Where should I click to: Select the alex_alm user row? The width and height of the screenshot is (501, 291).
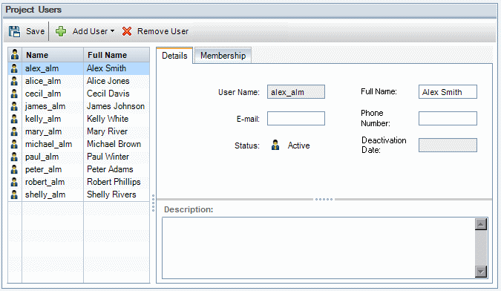coord(79,68)
